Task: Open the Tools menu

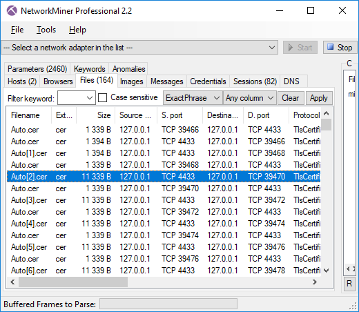Action: point(46,30)
